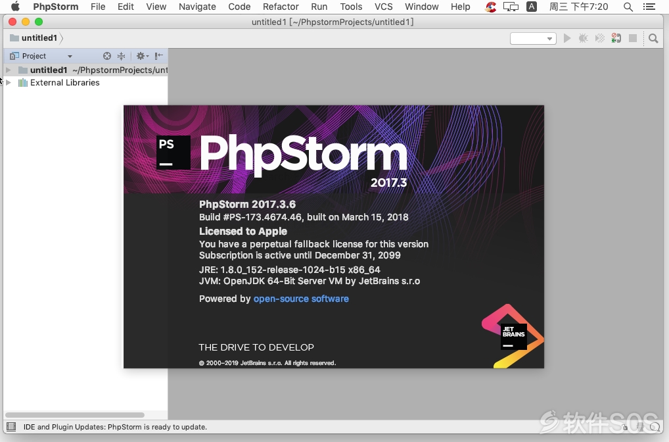Image resolution: width=669 pixels, height=442 pixels.
Task: Click the Run button in the toolbar
Action: [567, 38]
